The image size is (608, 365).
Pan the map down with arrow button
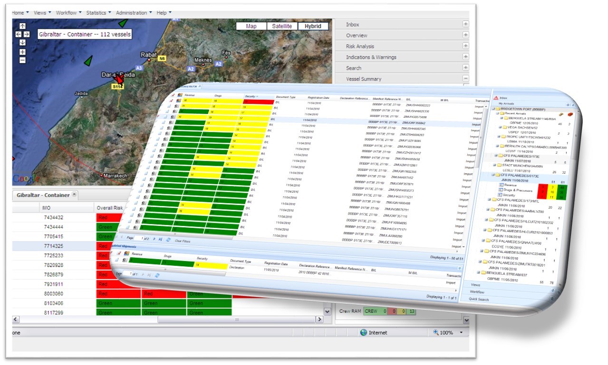click(22, 42)
